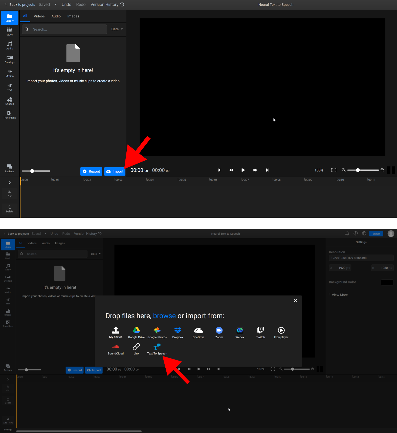Click the globe language icon
The image size is (397, 433).
pyautogui.click(x=364, y=233)
